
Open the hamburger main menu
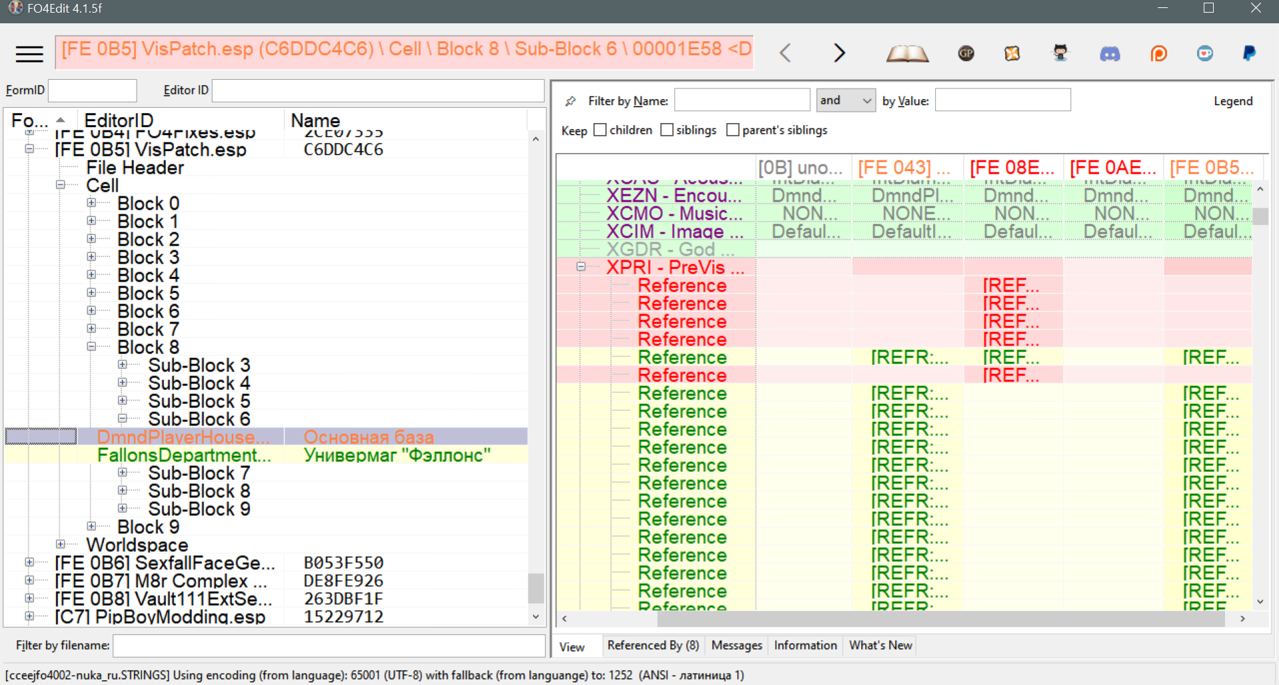(29, 53)
